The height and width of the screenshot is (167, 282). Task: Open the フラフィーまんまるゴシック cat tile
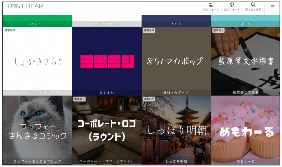pyautogui.click(x=37, y=130)
